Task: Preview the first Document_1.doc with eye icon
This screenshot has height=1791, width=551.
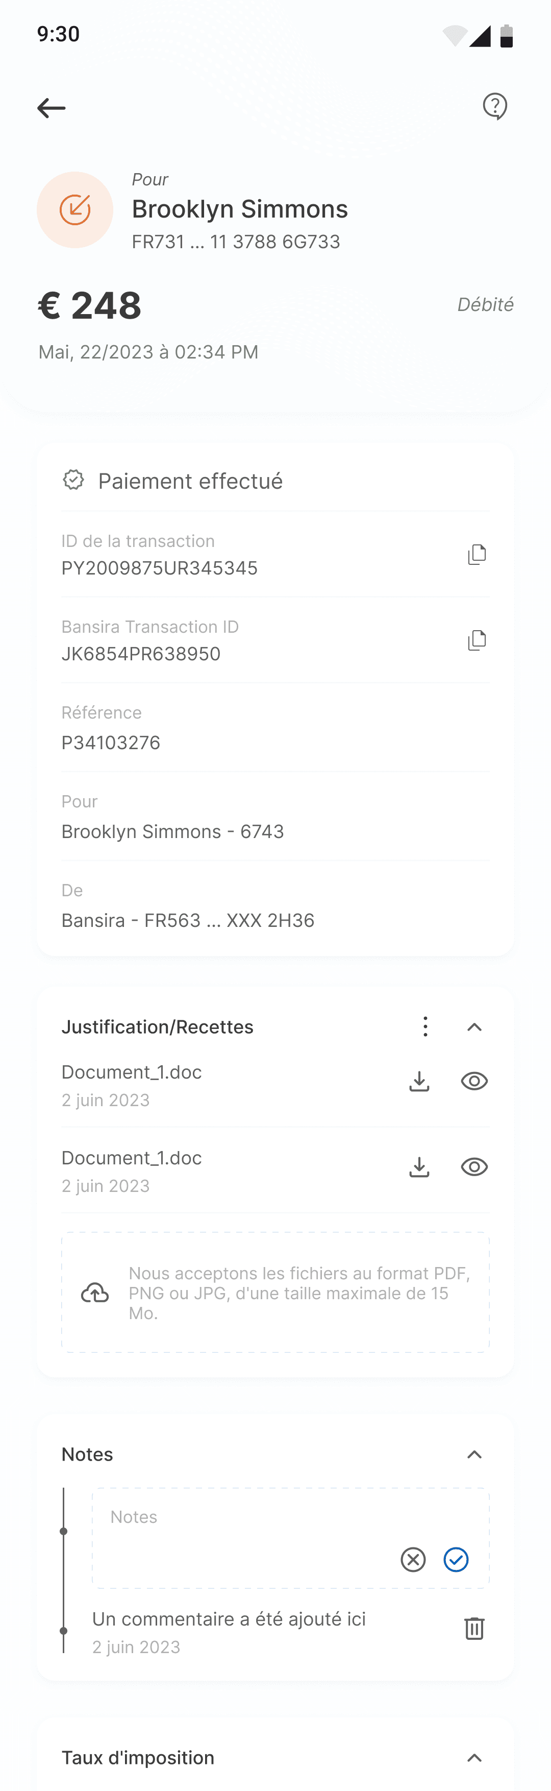Action: click(x=474, y=1081)
